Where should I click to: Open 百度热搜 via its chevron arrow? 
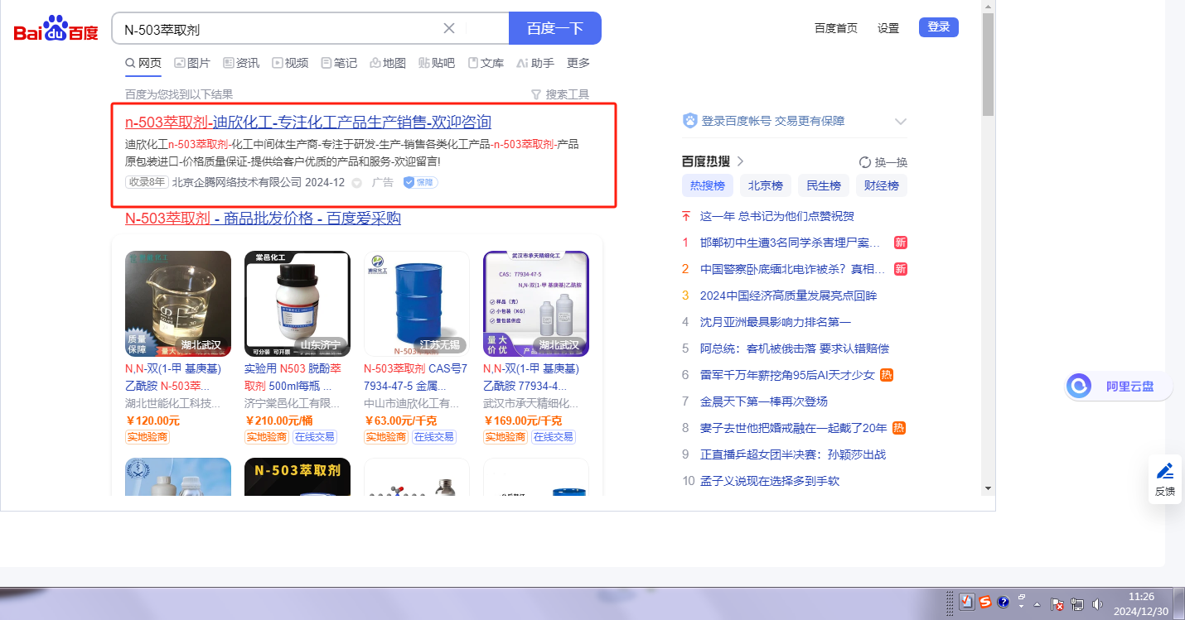(x=740, y=161)
